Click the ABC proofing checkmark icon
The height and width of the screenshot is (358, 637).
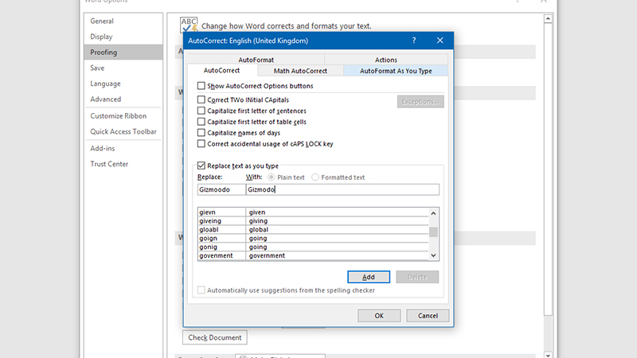[x=189, y=25]
